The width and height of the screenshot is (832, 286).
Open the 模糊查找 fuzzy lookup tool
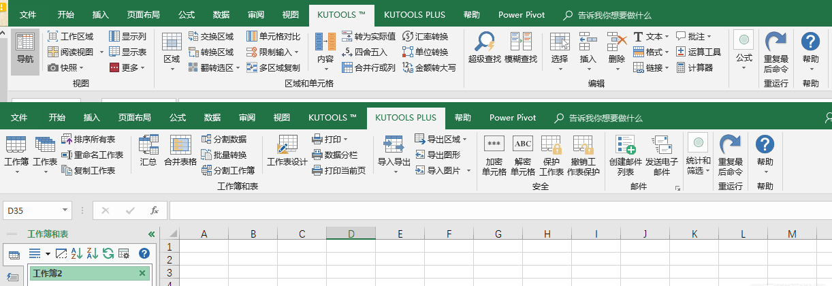[521, 44]
